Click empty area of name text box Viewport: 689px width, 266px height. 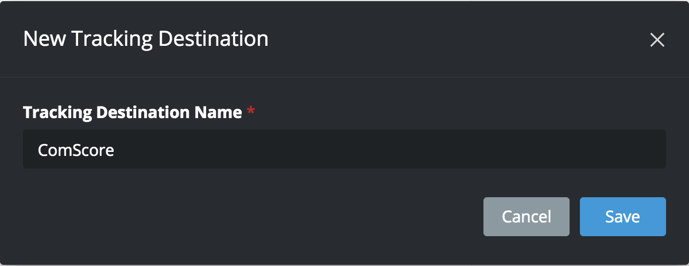click(x=402, y=149)
